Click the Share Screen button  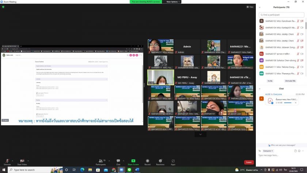(133, 162)
